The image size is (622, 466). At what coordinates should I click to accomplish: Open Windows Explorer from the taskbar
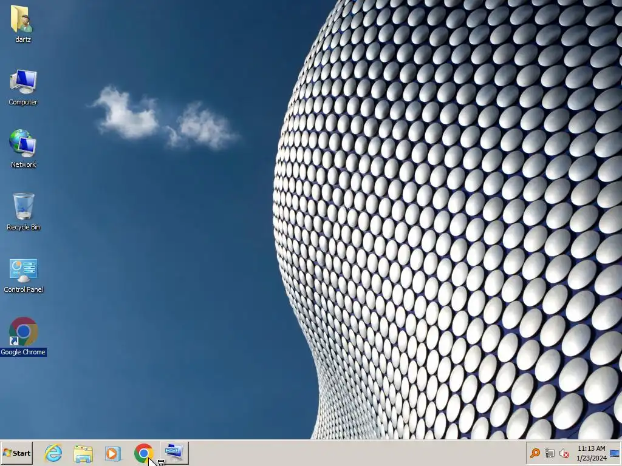83,454
